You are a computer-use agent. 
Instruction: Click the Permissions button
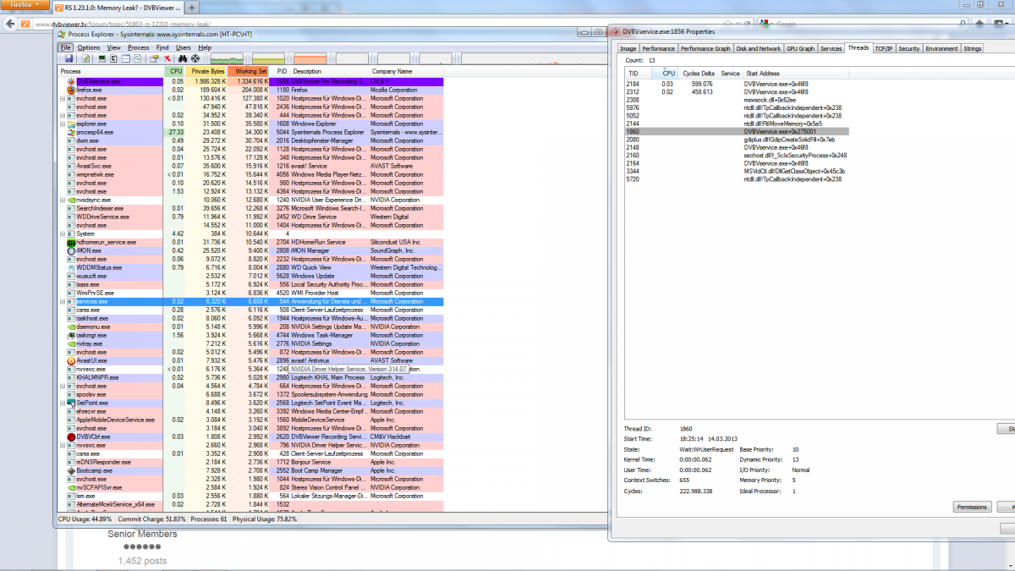[x=972, y=507]
